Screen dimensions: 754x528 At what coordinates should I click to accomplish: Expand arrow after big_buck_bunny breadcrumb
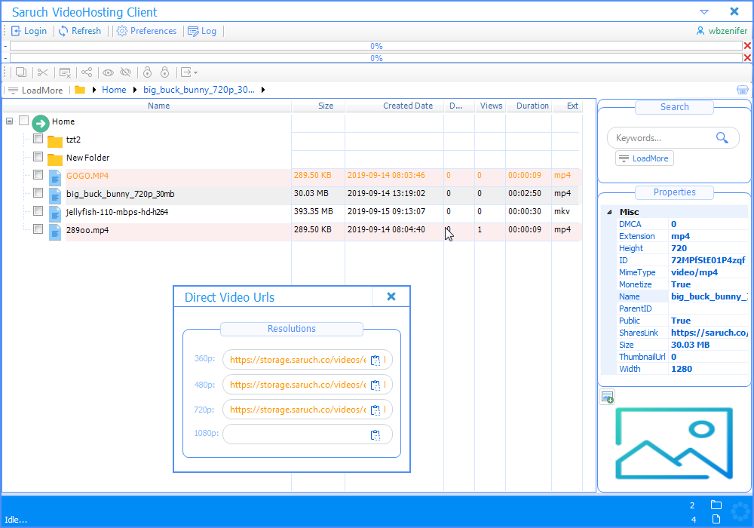pos(263,90)
